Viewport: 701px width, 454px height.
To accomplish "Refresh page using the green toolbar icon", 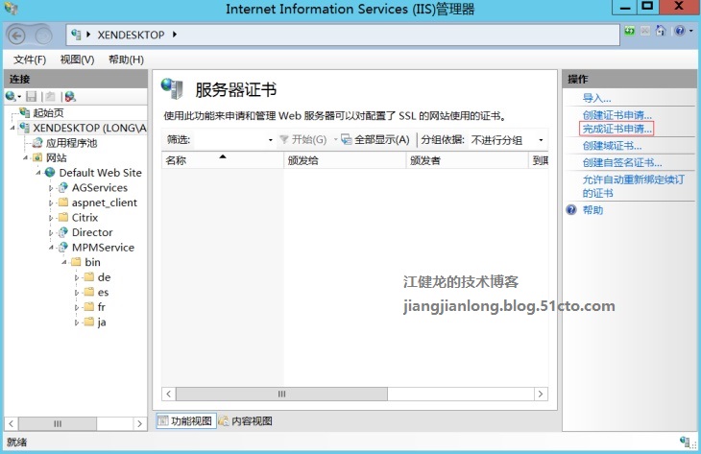I will click(x=630, y=31).
